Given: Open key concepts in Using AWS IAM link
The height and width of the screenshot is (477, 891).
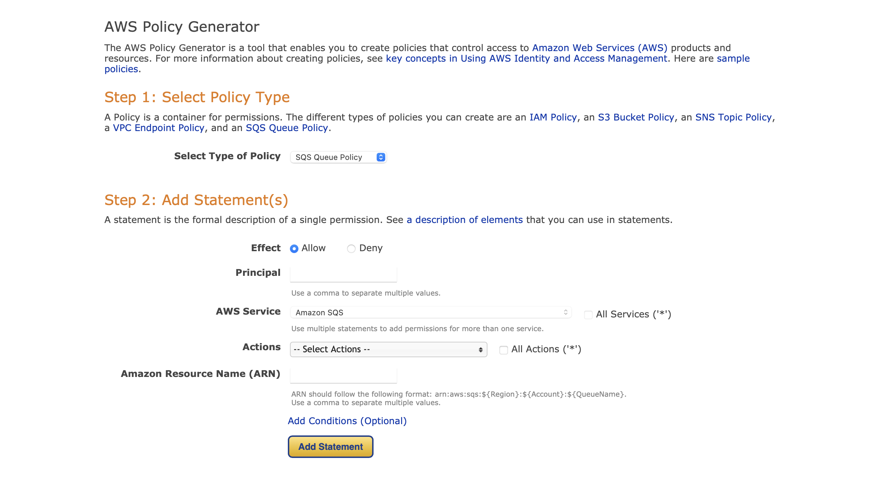Looking at the screenshot, I should pos(526,58).
